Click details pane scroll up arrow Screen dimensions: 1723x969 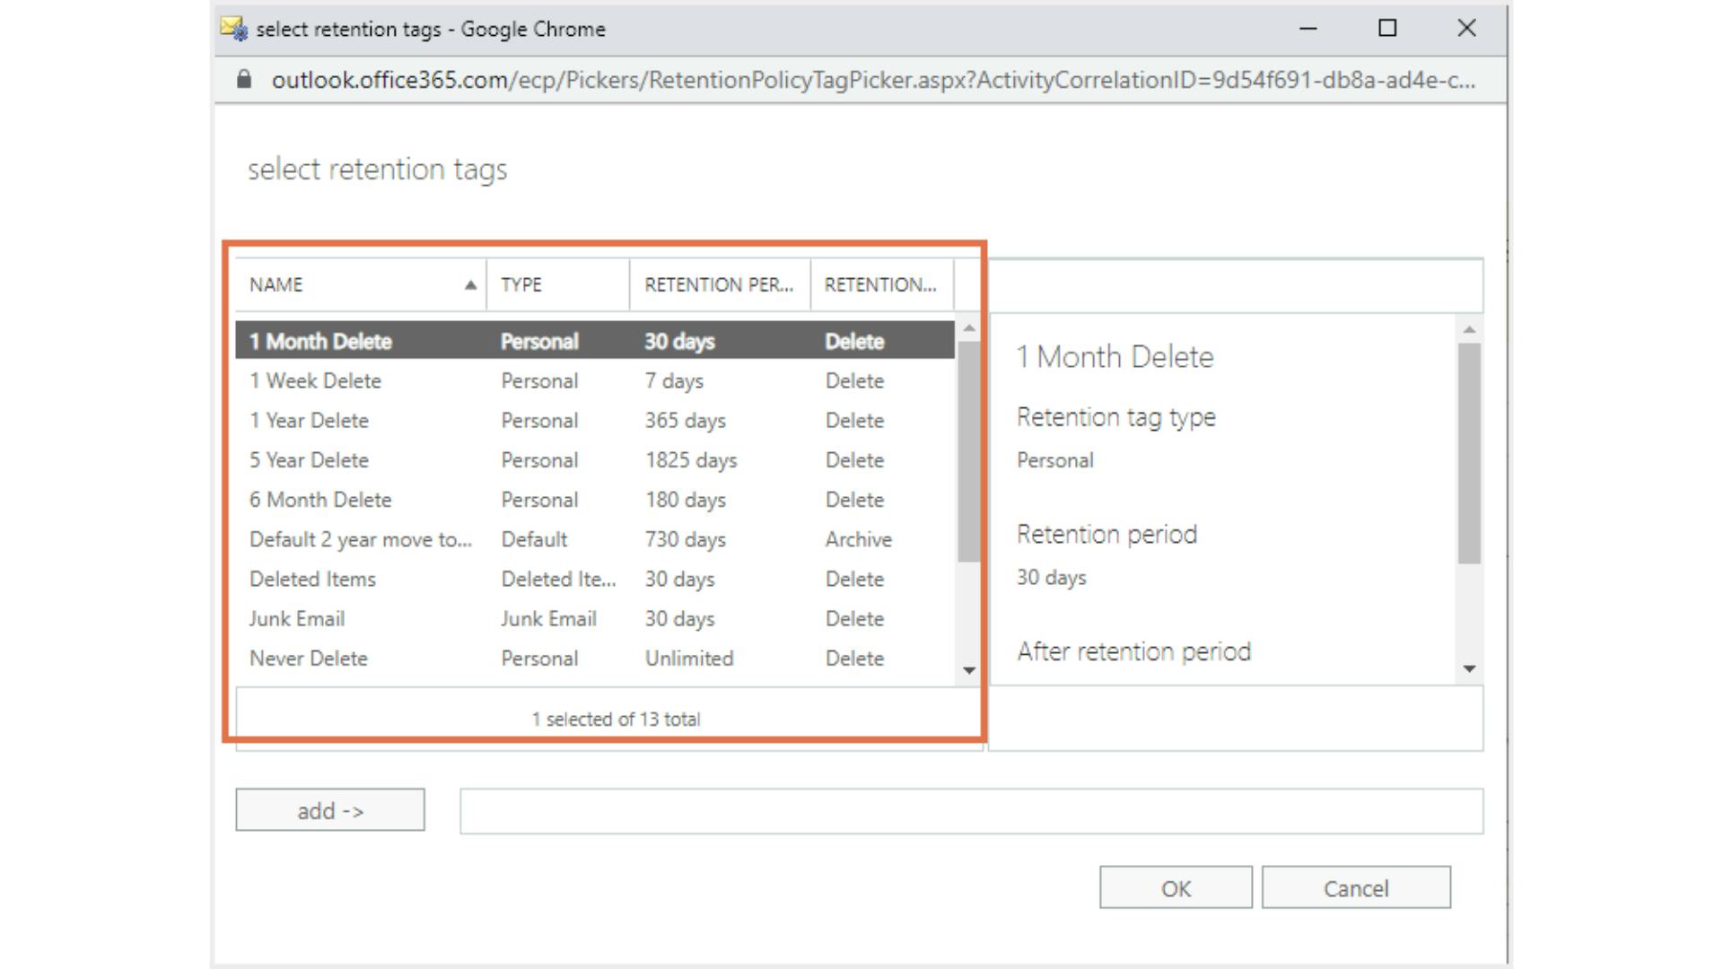pos(1469,330)
